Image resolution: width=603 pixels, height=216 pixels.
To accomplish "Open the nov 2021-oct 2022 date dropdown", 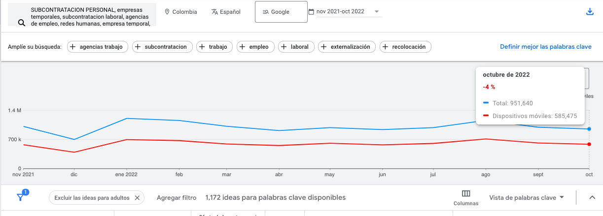I will [349, 12].
